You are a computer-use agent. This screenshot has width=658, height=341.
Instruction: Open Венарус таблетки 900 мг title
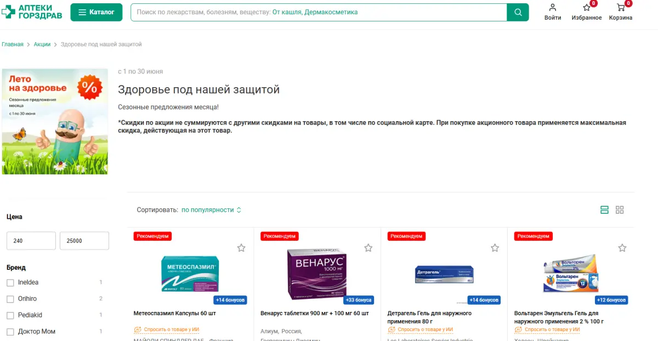pos(315,314)
